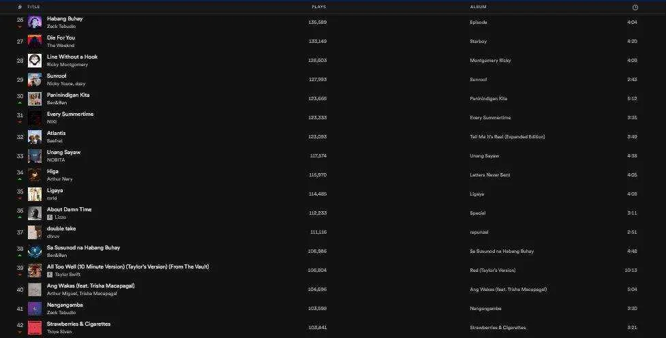
Task: Click the clock duration column header icon
Action: (635, 7)
